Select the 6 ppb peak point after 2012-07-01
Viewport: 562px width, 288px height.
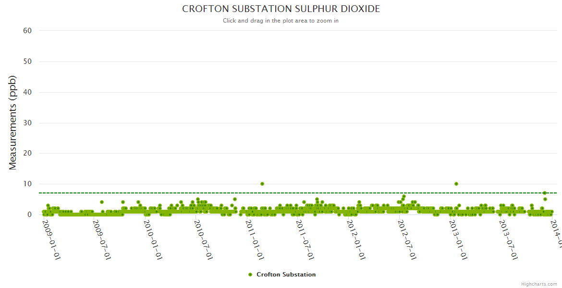click(x=404, y=196)
